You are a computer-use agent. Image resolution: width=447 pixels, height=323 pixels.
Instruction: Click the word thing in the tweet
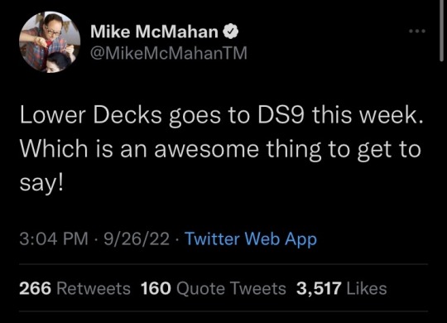[293, 150]
